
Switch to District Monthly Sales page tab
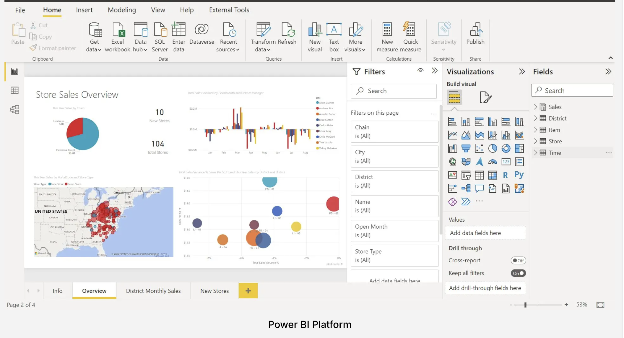pos(154,291)
